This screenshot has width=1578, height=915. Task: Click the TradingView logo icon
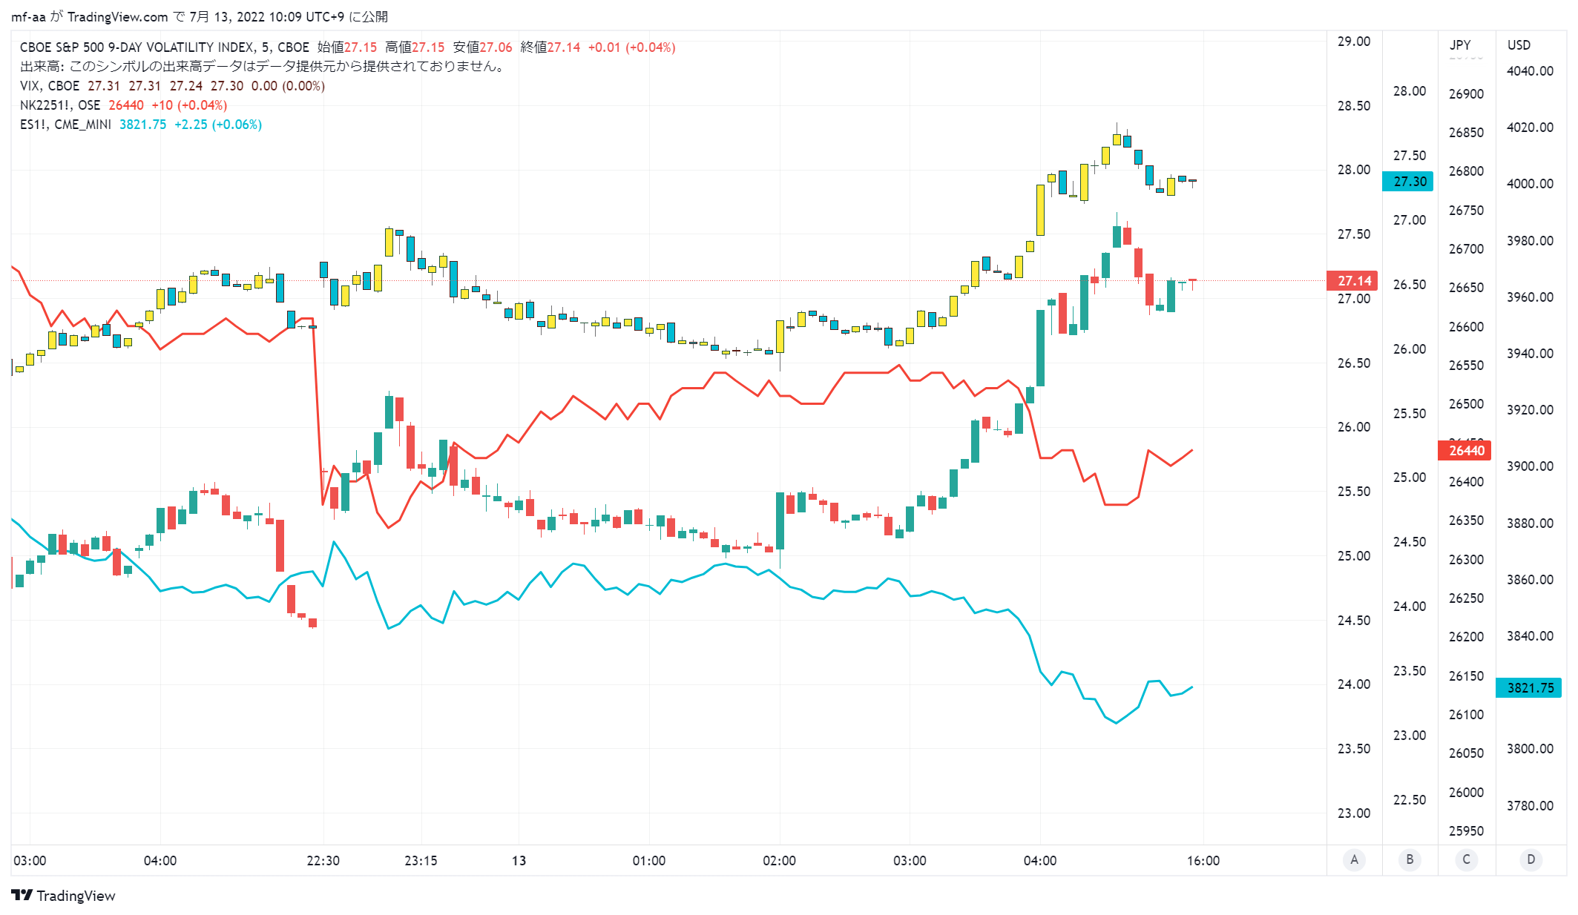coord(22,895)
